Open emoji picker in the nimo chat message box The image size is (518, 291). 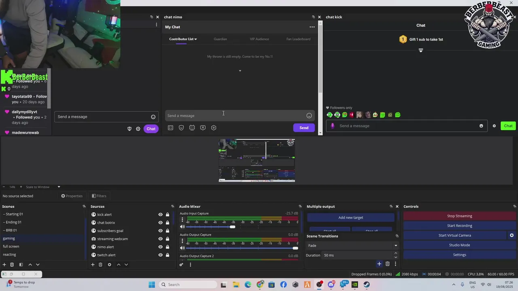coord(309,116)
